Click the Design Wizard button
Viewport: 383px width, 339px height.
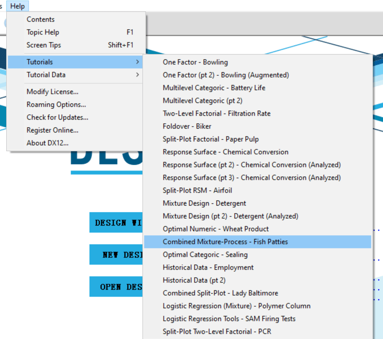pyautogui.click(x=116, y=222)
